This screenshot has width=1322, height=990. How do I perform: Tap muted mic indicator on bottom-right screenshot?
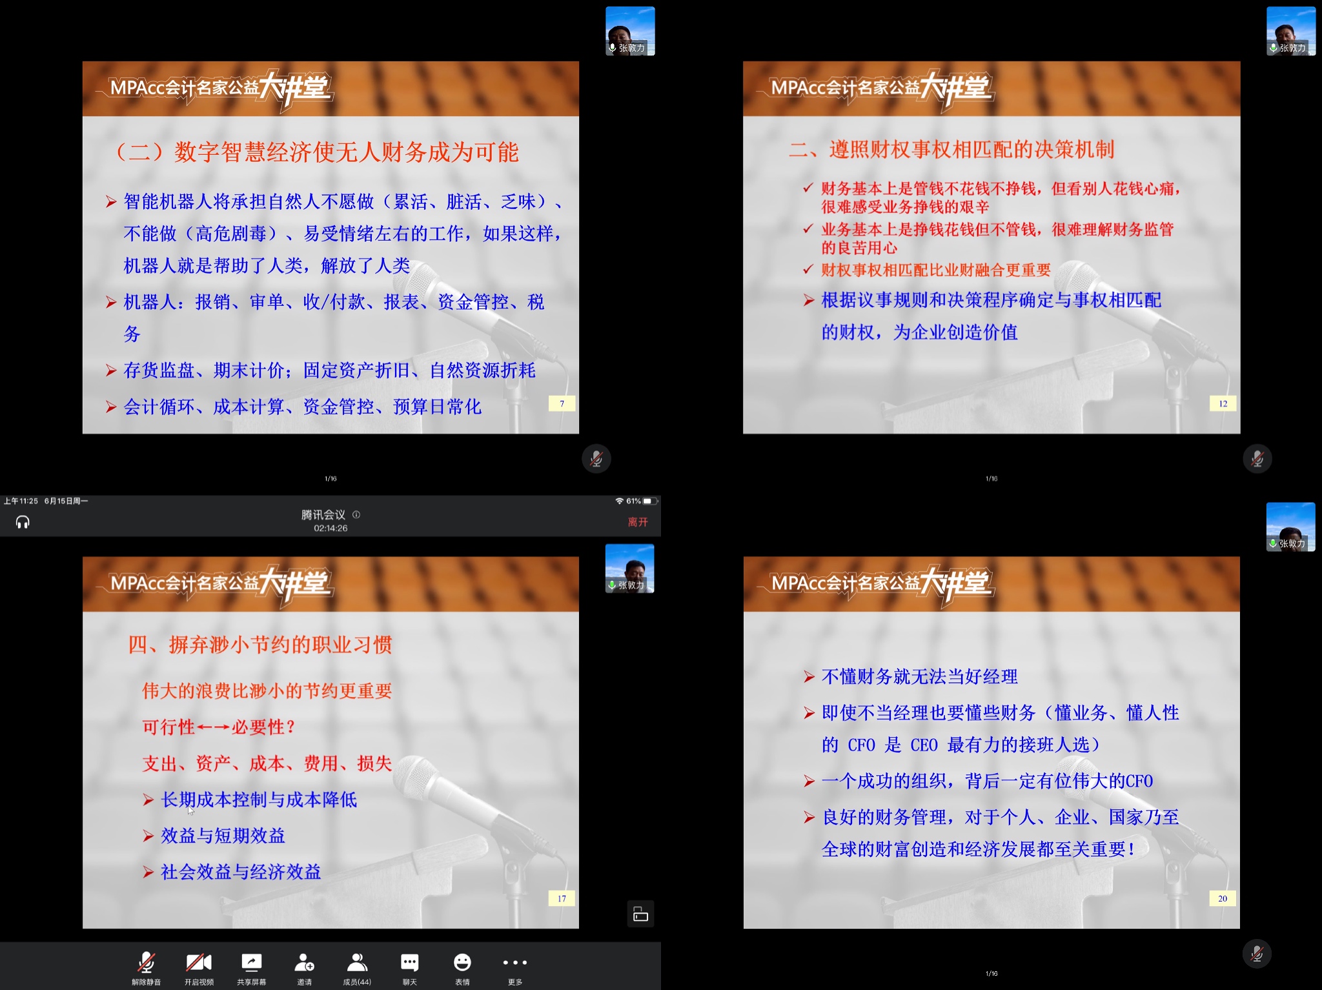1257,953
